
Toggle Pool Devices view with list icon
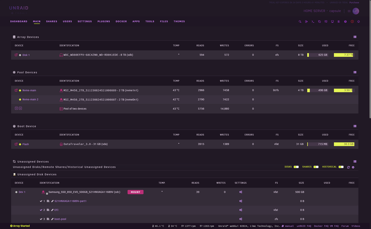pyautogui.click(x=355, y=72)
